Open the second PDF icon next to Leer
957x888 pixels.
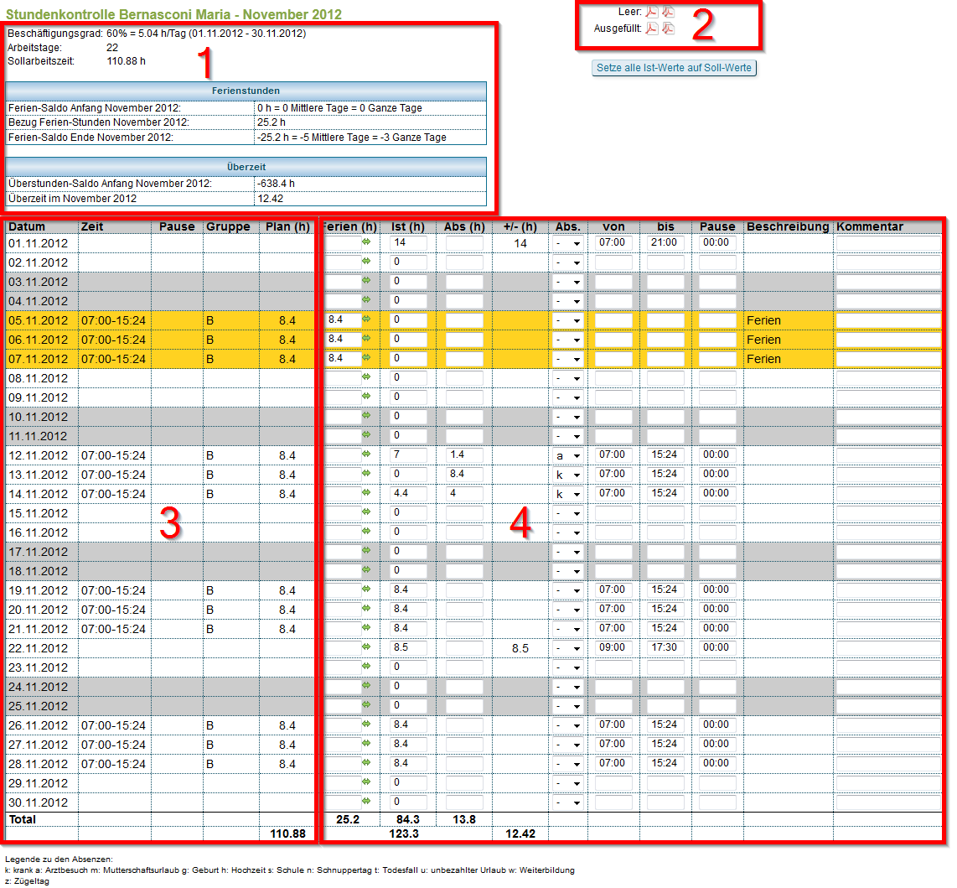tap(668, 12)
